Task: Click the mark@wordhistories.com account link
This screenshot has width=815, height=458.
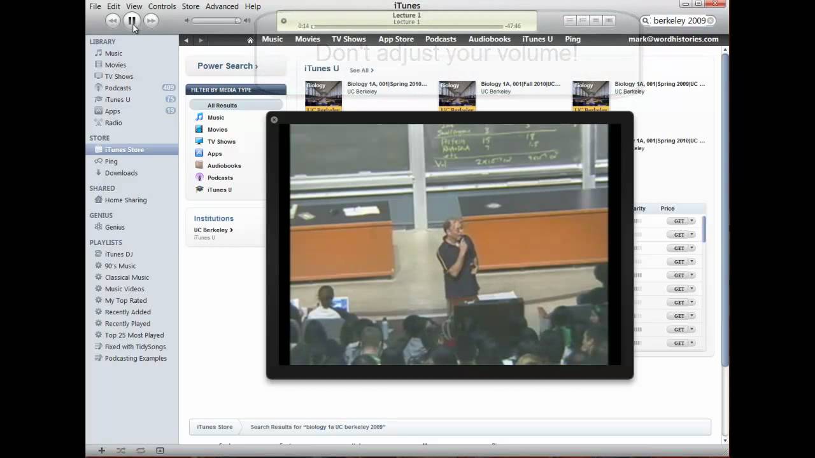Action: click(x=673, y=39)
